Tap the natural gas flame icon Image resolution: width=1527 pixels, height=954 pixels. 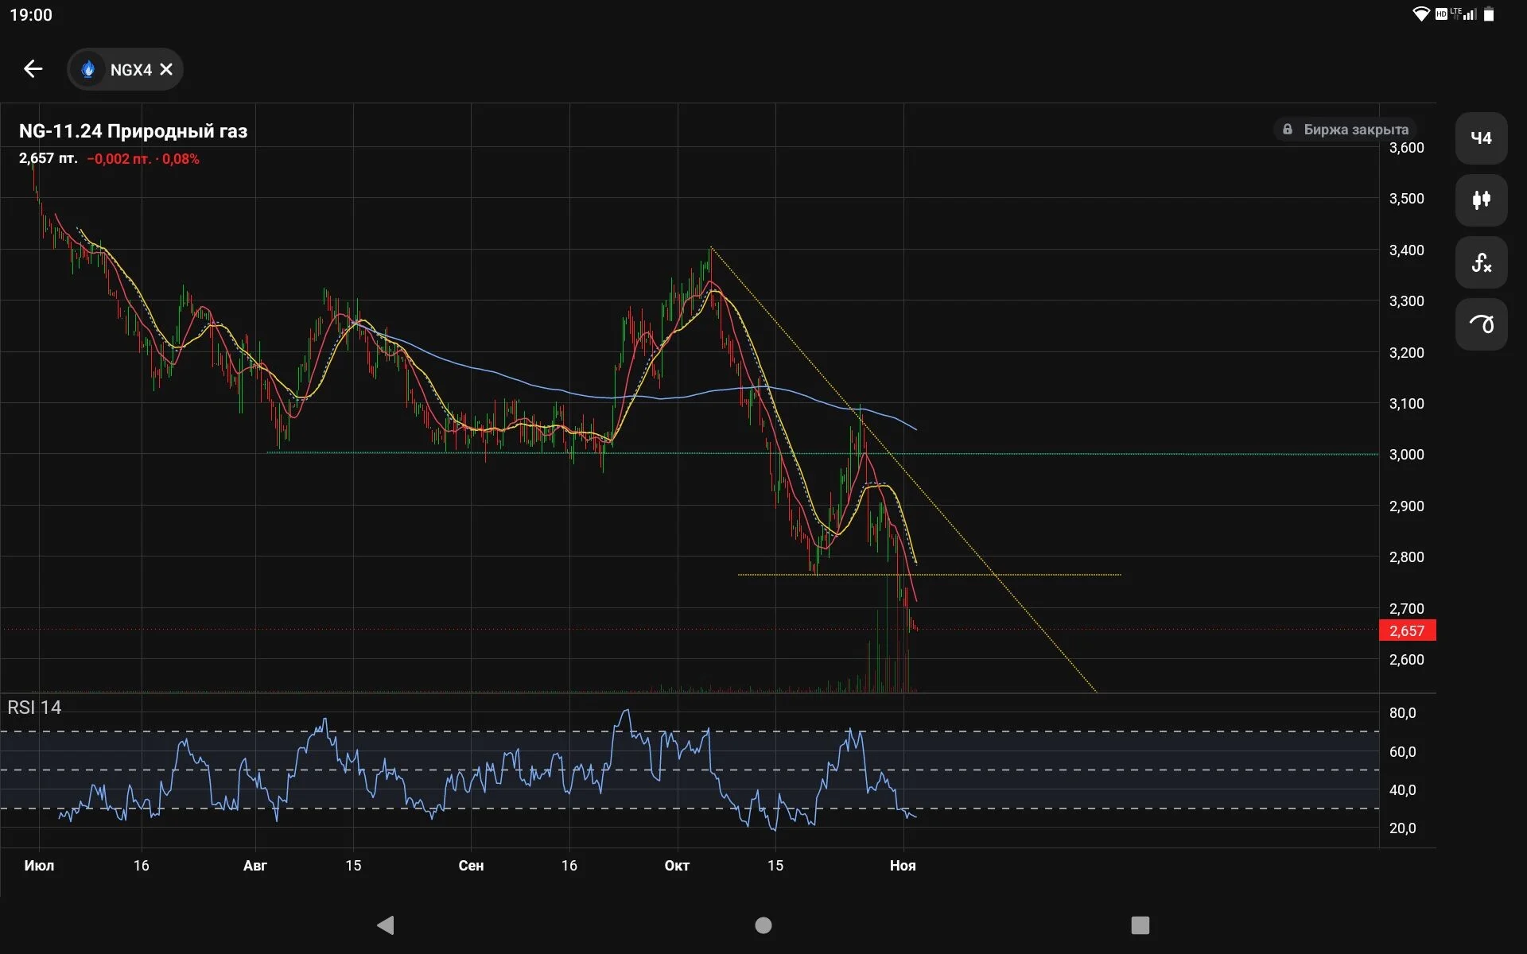[x=88, y=69]
